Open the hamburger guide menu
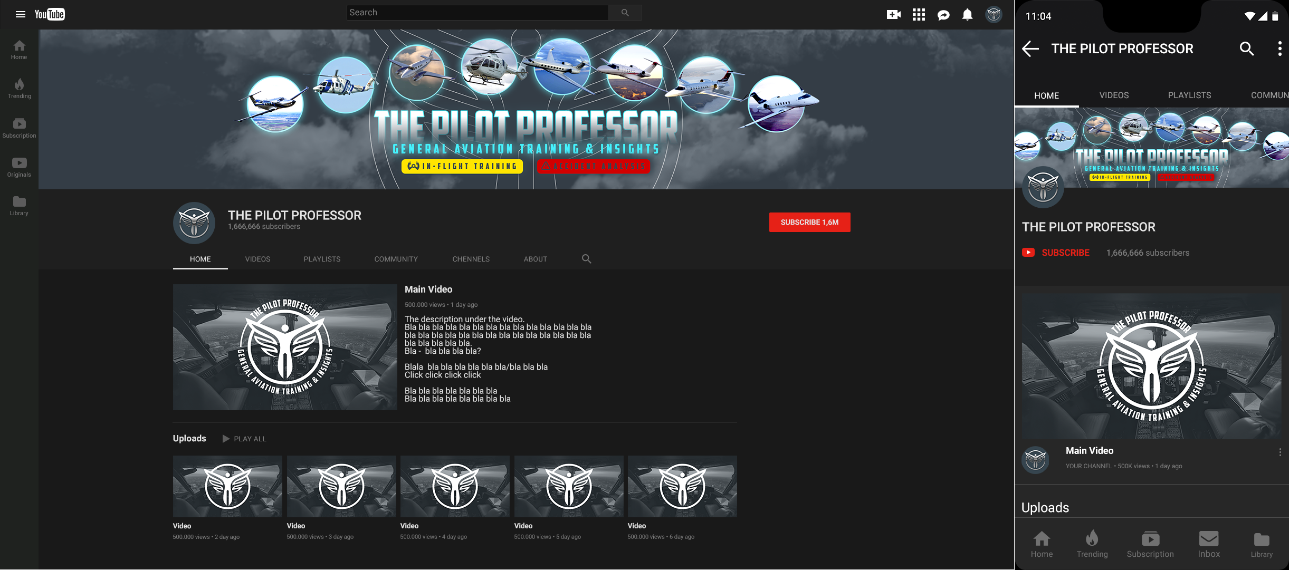This screenshot has height=570, width=1289. [20, 14]
